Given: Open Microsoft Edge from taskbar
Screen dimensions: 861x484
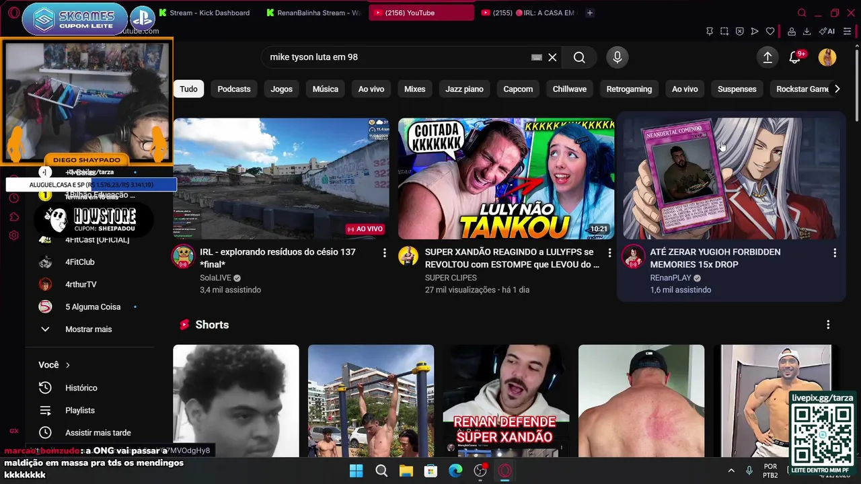Looking at the screenshot, I should coord(455,471).
